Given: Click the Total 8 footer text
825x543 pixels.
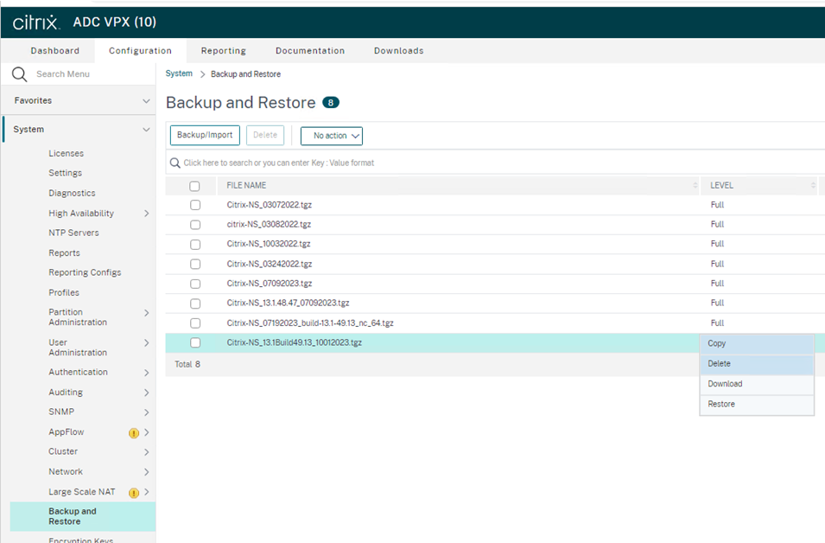Looking at the screenshot, I should (x=187, y=365).
